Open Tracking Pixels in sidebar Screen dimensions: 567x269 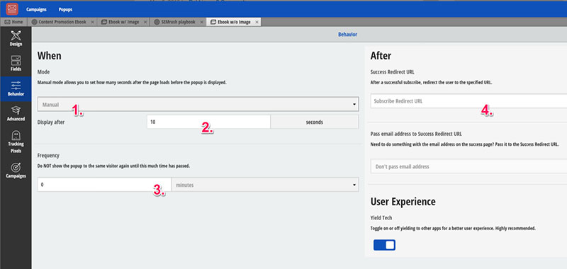tap(16, 142)
